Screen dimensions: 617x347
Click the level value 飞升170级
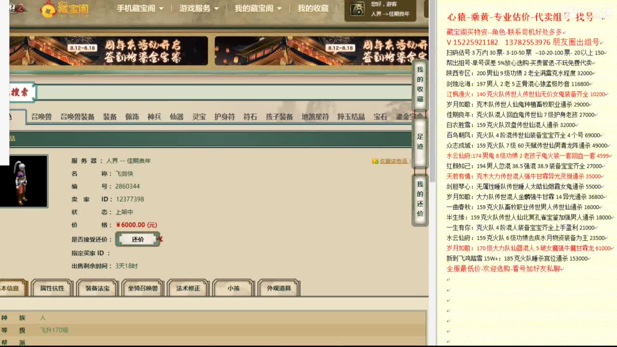(x=54, y=330)
